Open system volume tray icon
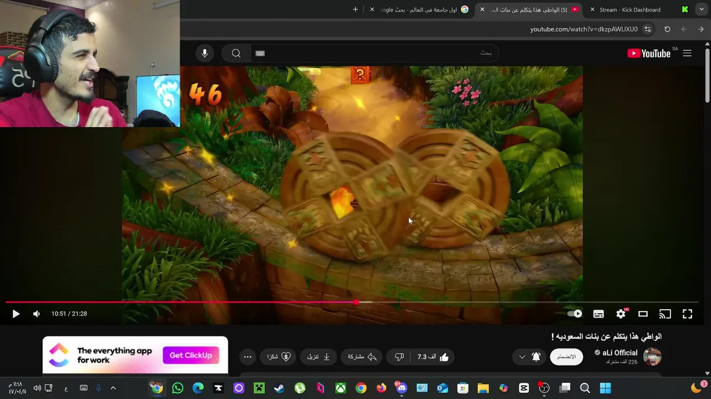Screen dimensions: 711x399 point(37,388)
